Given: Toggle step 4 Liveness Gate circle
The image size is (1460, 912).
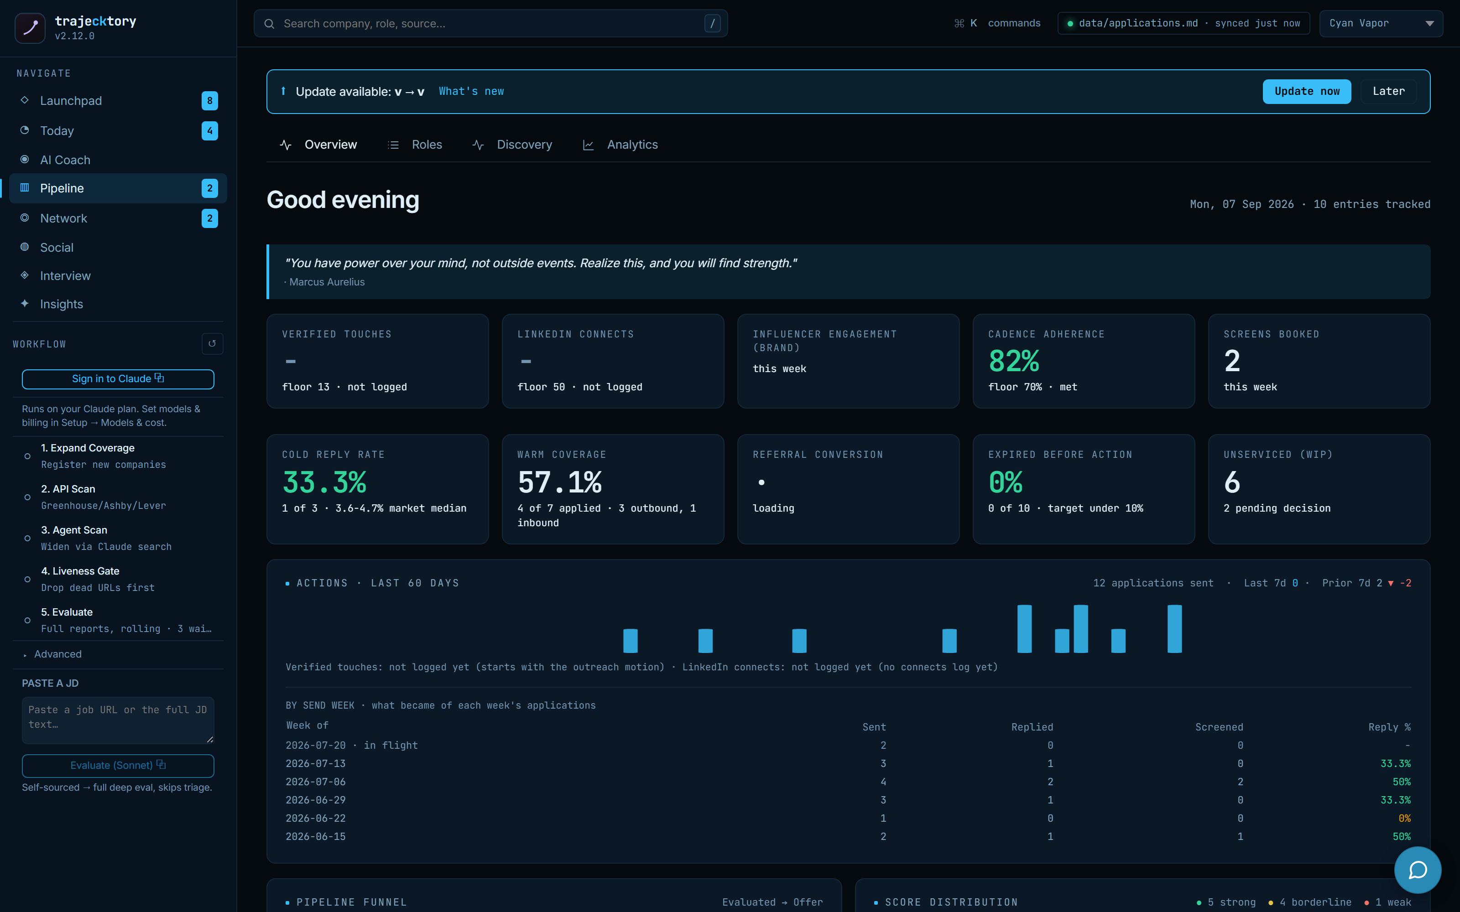Looking at the screenshot, I should pos(27,579).
